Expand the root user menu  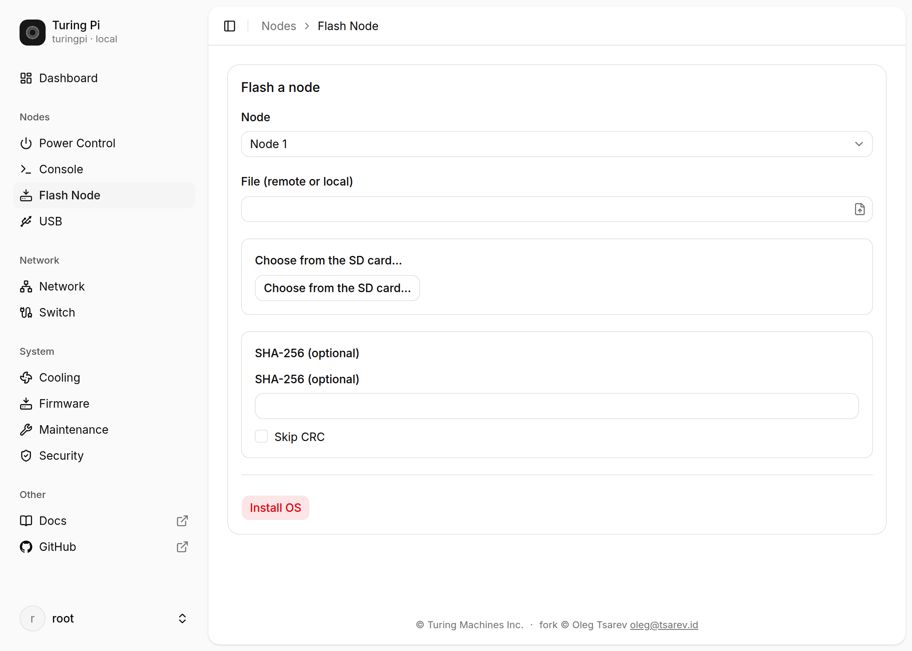[x=104, y=618]
